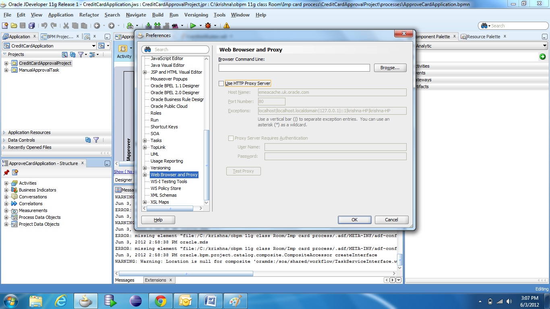Click the filter funnel in Projects header

[81, 54]
